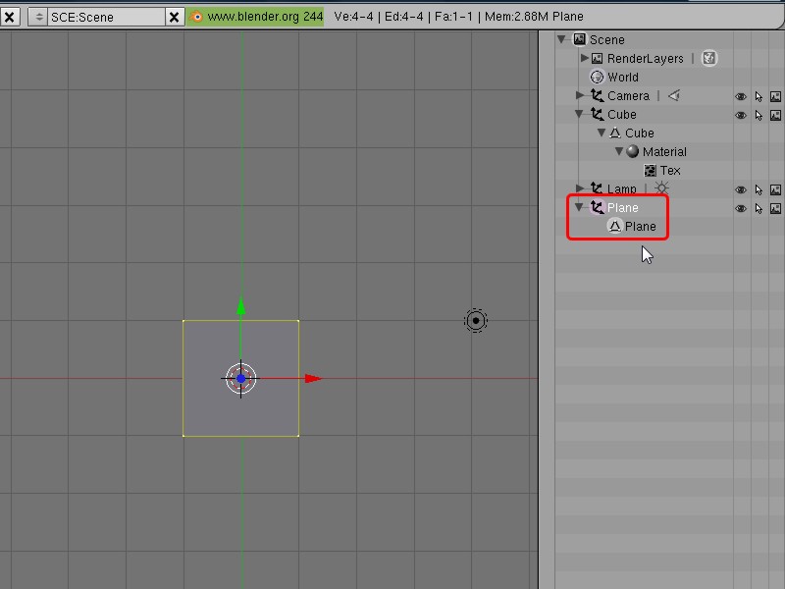
Task: Collapse the Material entry under Cube
Action: click(x=619, y=151)
